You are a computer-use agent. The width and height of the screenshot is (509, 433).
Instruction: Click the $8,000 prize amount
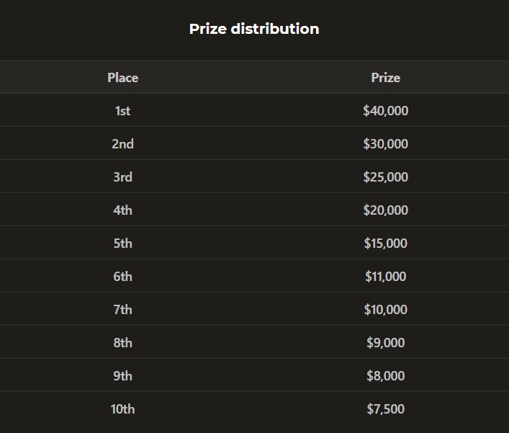point(385,376)
